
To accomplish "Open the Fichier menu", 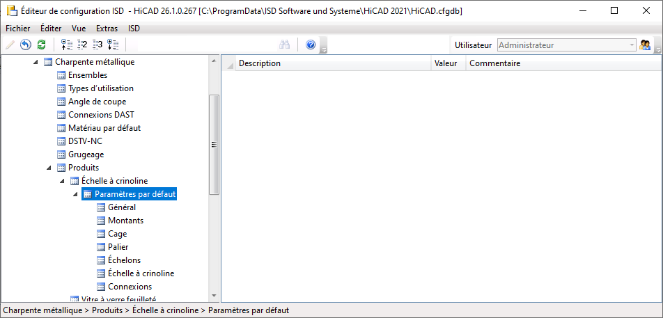I will pos(18,29).
